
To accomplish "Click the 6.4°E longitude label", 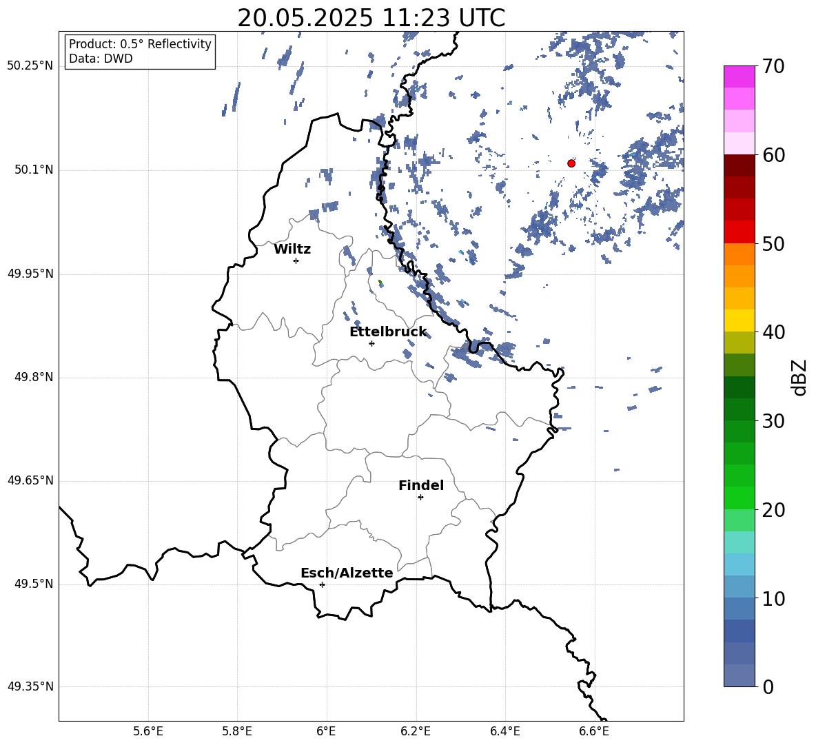I will (x=504, y=731).
